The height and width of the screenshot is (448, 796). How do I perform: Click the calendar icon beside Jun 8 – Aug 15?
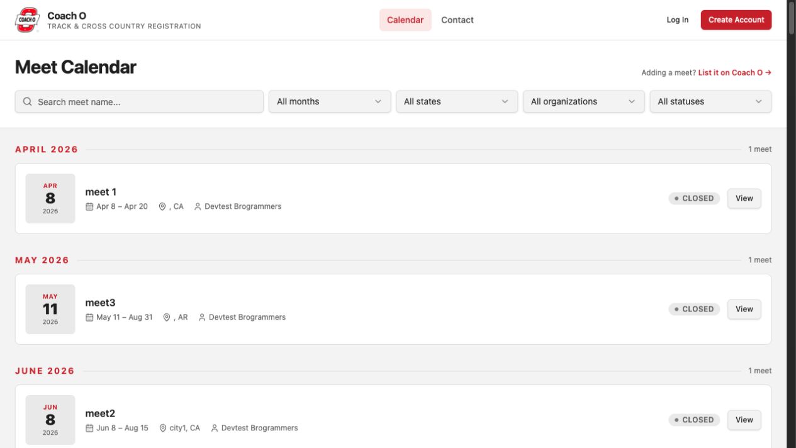pos(89,428)
